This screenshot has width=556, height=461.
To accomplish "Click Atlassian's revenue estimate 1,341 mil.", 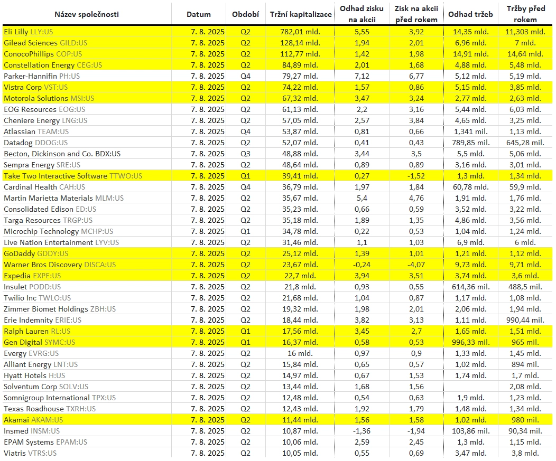I will [x=470, y=131].
